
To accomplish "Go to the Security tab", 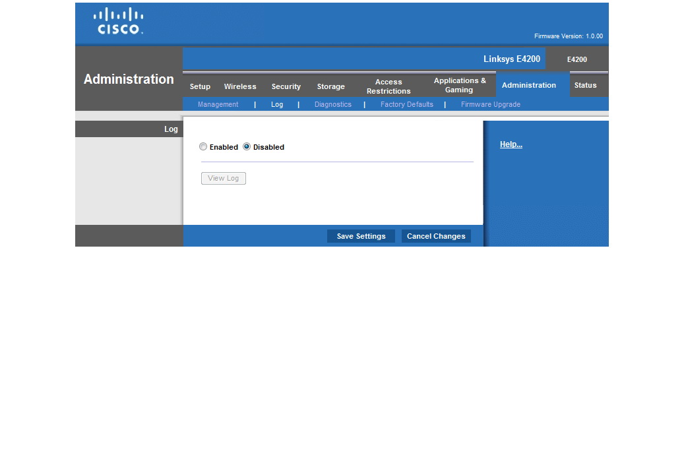I will pos(286,86).
